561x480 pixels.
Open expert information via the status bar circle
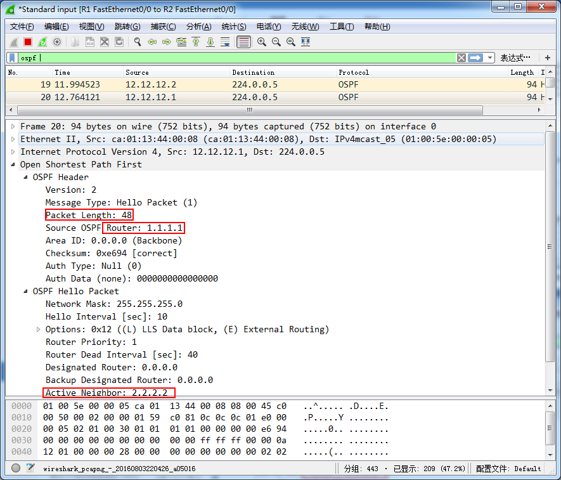16,468
